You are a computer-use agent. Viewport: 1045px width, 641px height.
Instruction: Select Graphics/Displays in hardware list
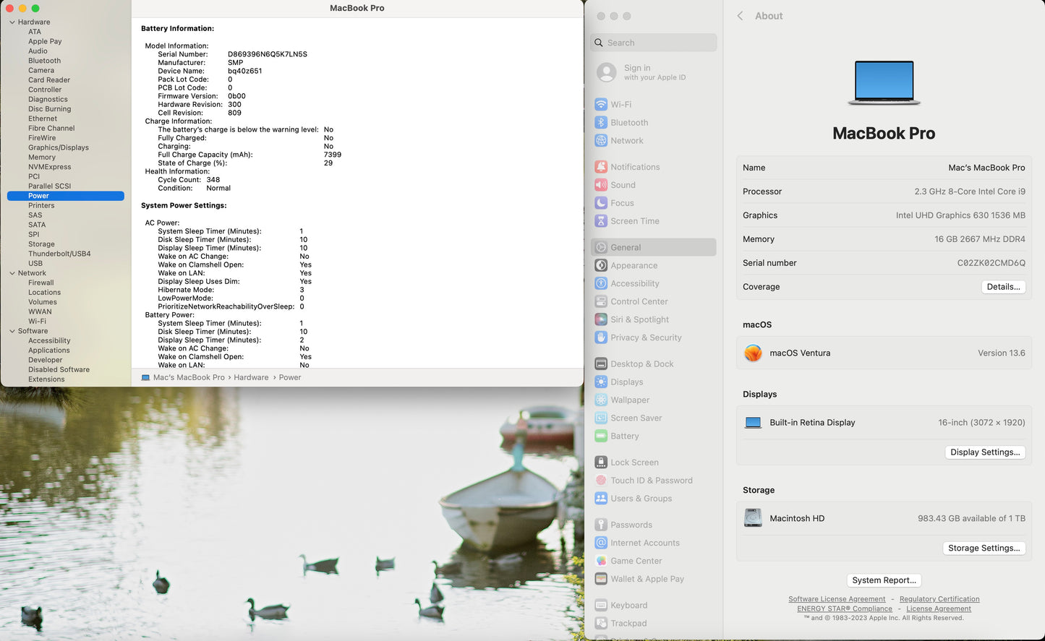coord(59,147)
